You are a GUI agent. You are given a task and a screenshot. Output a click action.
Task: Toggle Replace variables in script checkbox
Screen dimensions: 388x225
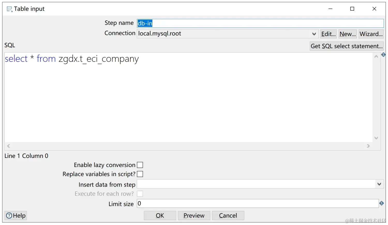point(140,174)
